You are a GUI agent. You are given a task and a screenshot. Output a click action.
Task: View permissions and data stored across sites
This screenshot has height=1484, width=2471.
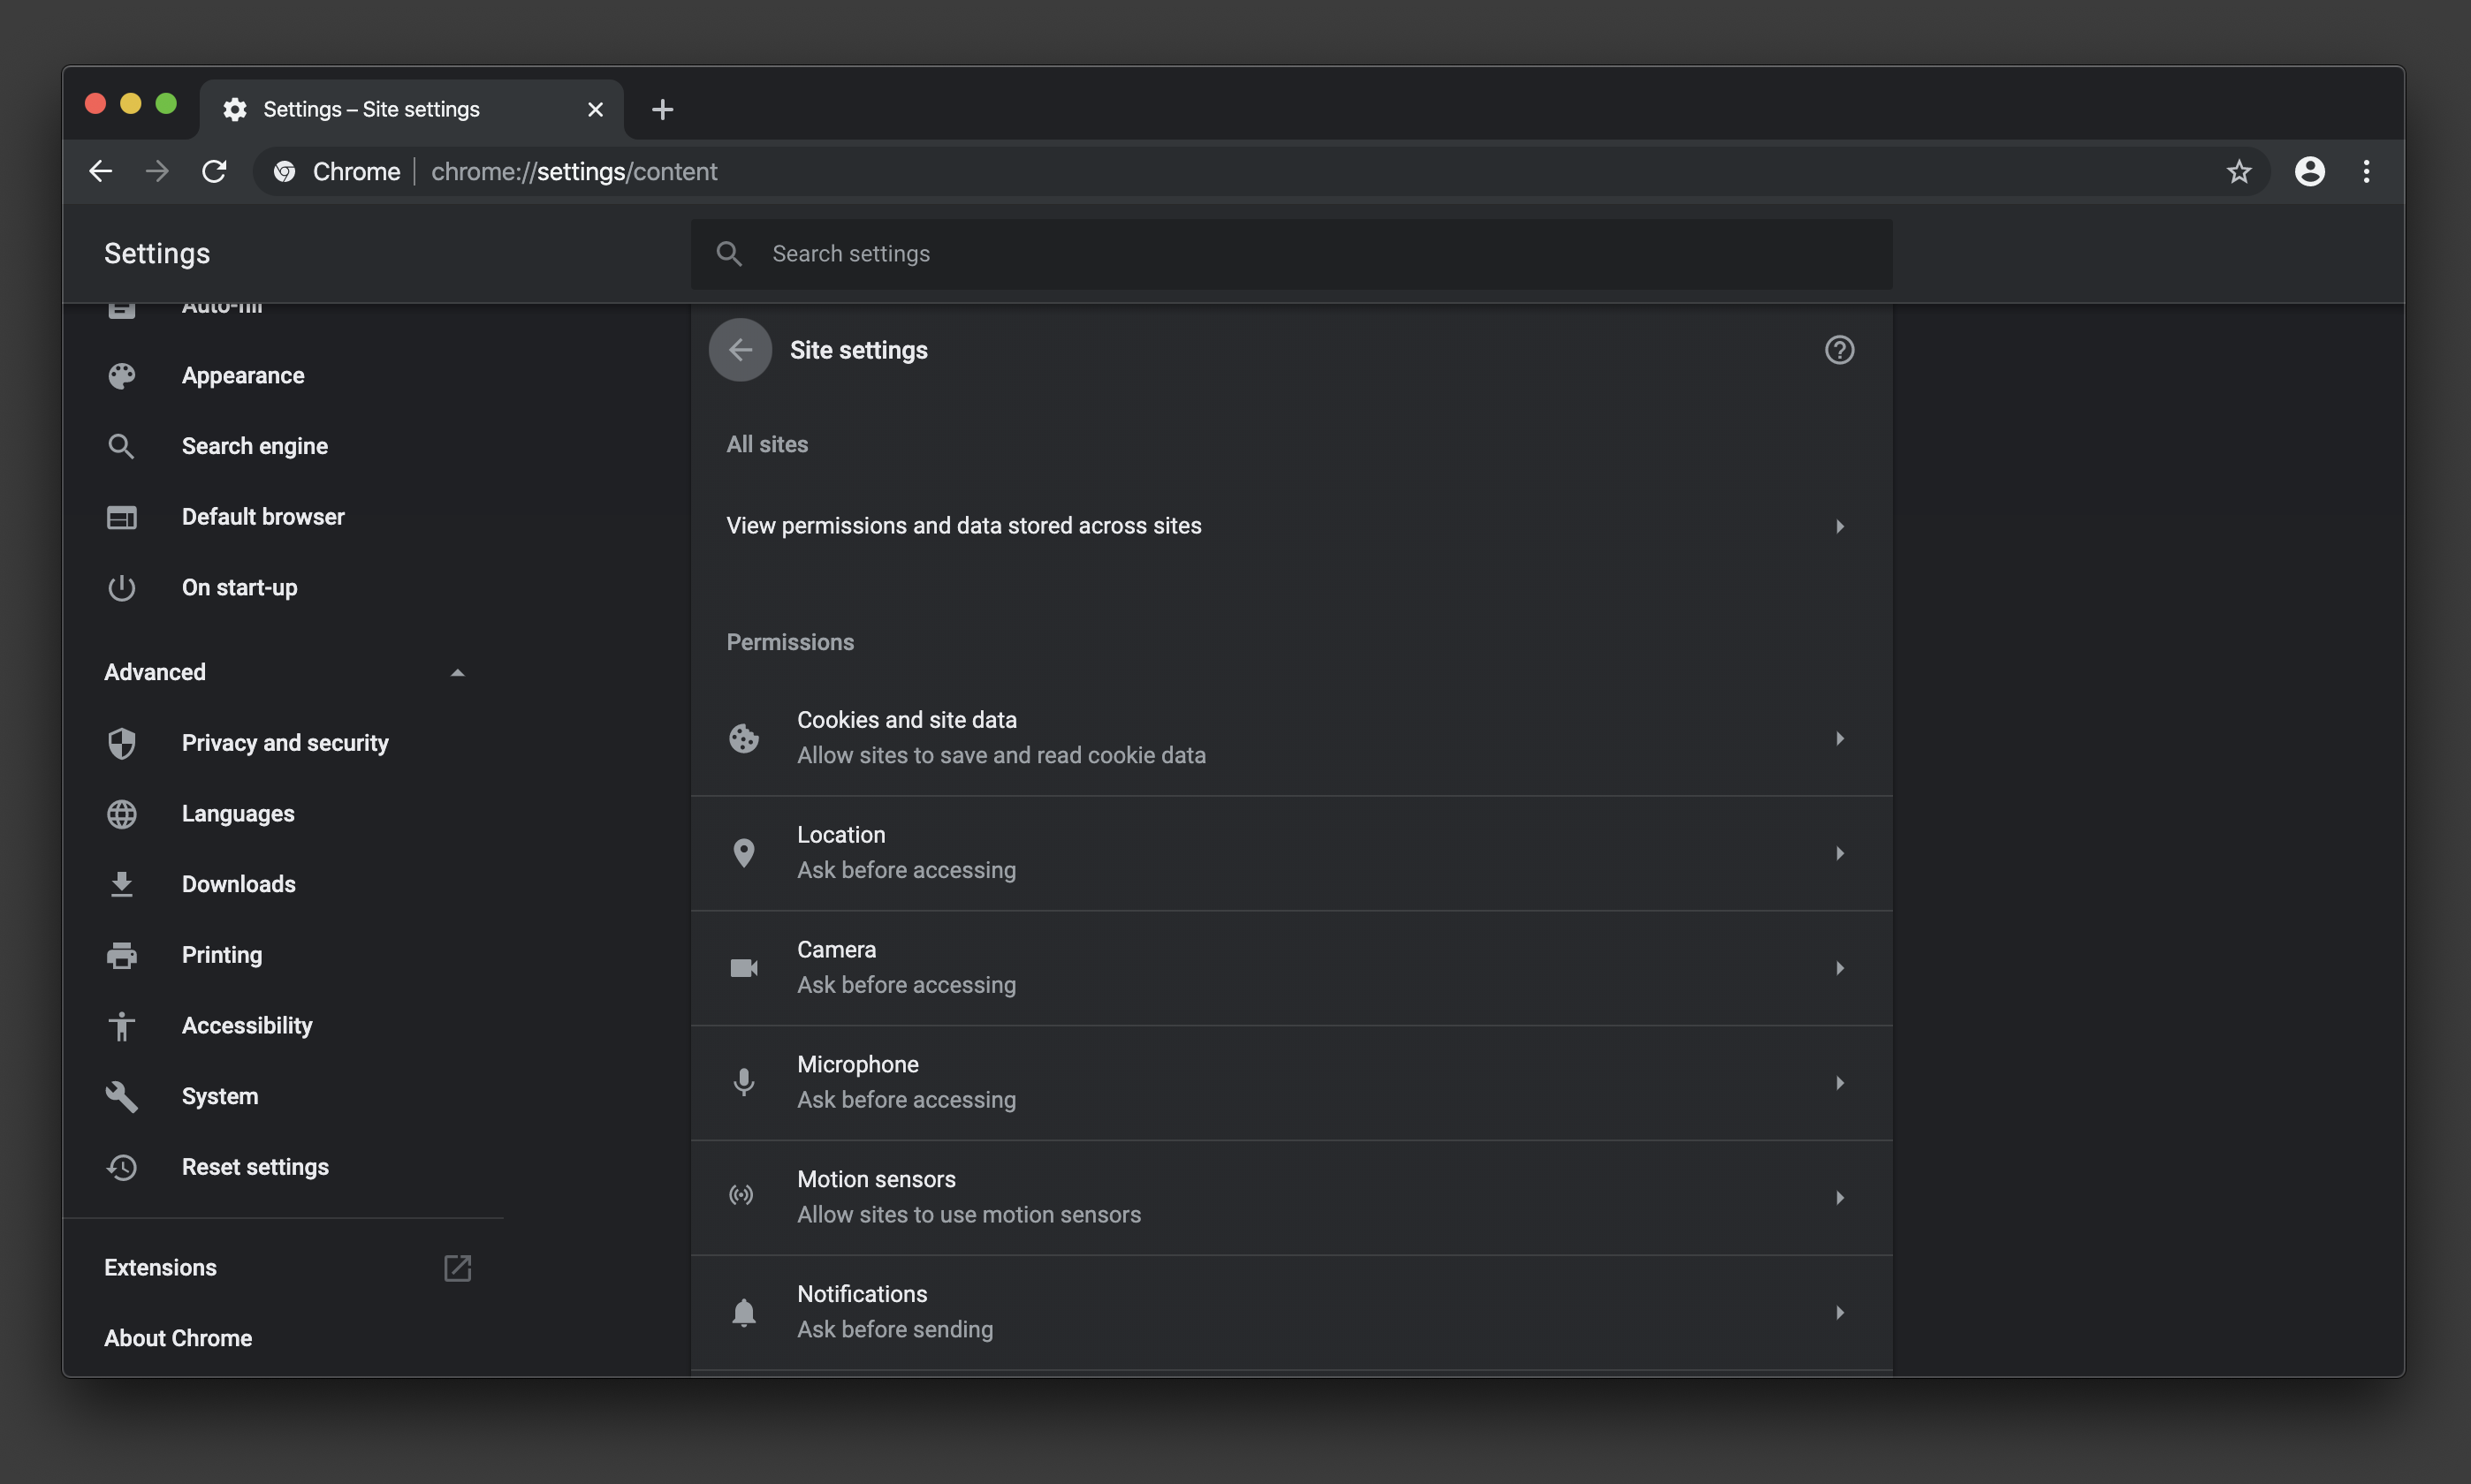pyautogui.click(x=1290, y=526)
